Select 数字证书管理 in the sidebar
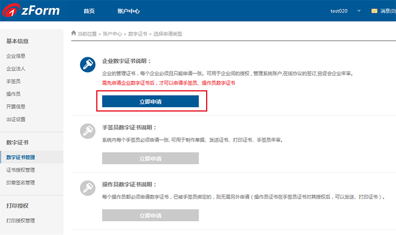 (21, 158)
